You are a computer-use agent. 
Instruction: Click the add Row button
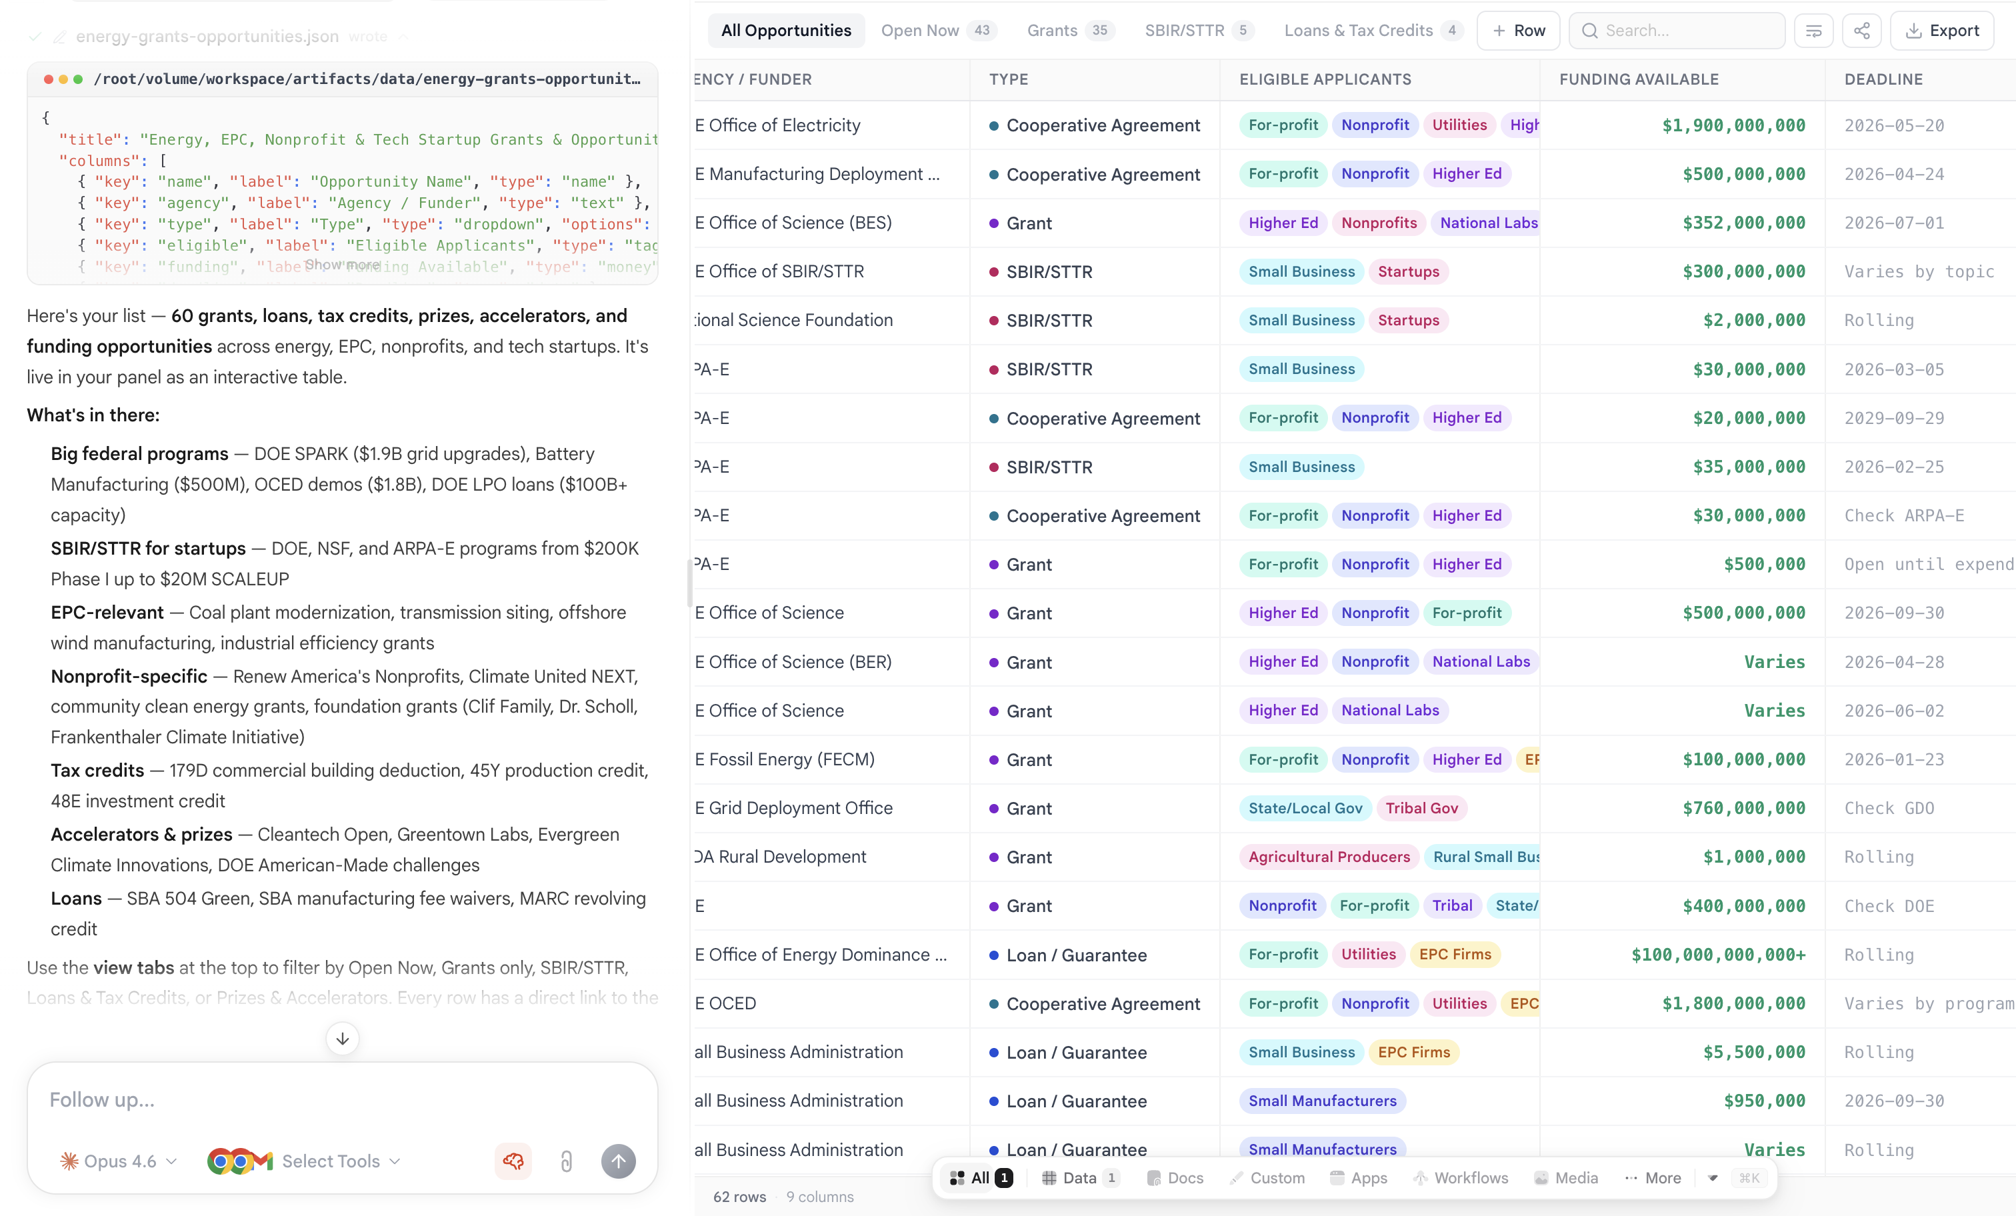(1518, 31)
